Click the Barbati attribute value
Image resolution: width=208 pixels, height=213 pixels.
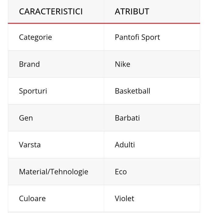[x=127, y=118]
